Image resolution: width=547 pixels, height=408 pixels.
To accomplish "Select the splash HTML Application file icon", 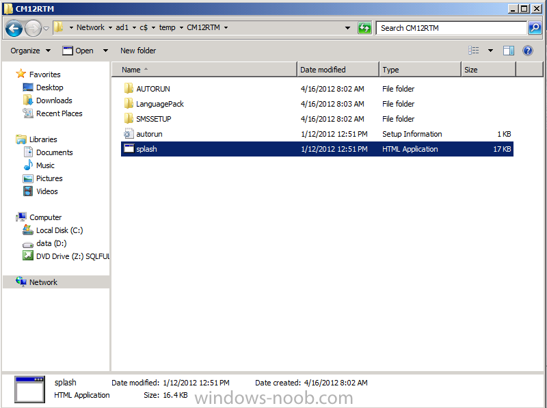I will 129,148.
